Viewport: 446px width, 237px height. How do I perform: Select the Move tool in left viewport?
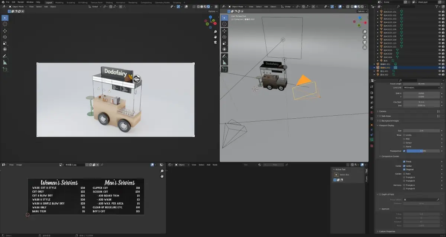(x=5, y=31)
